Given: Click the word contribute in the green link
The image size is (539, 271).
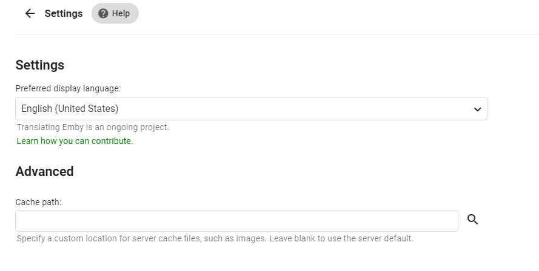Looking at the screenshot, I should pos(112,141).
